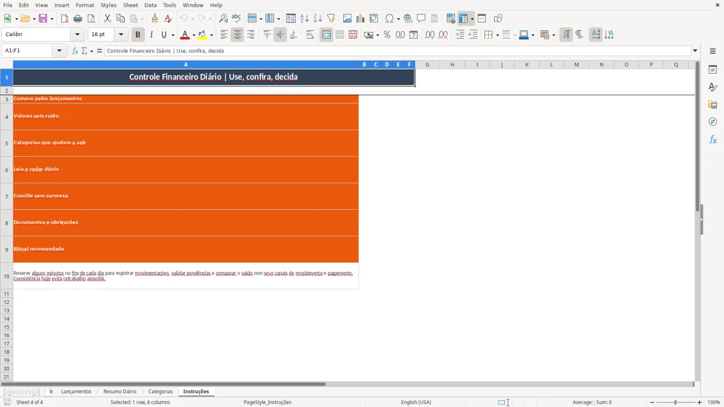Expand the Borders dropdown arrow

(497, 35)
